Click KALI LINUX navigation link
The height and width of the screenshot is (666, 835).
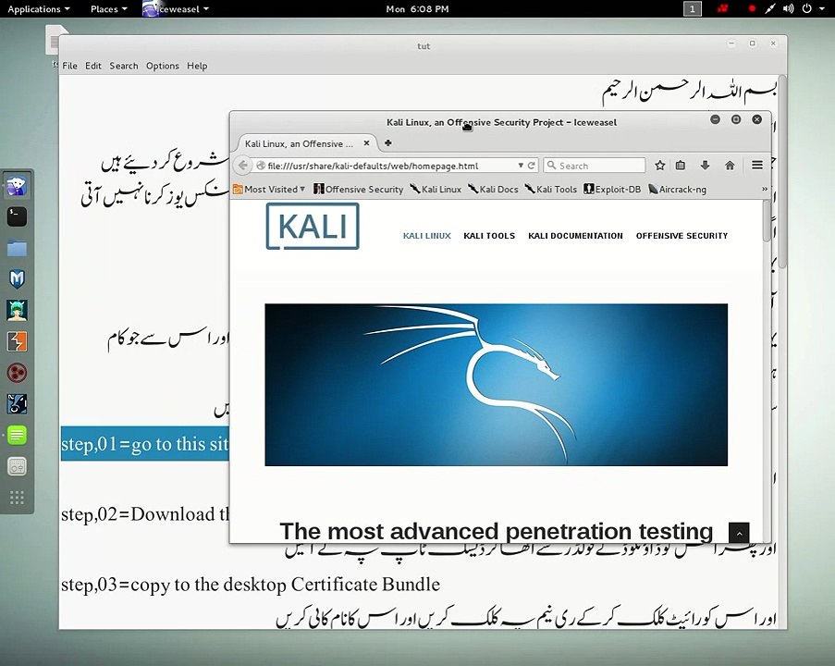(426, 236)
